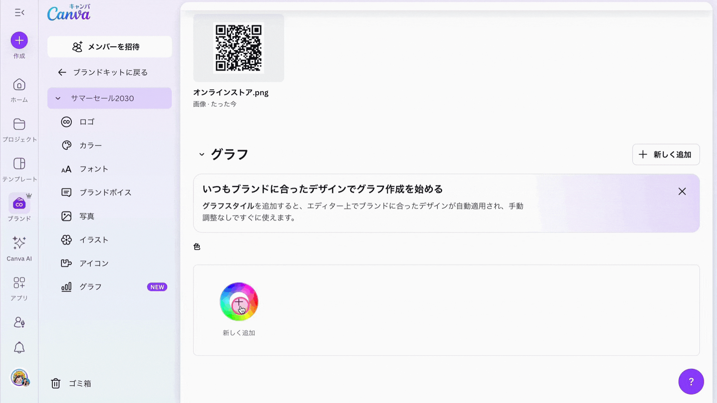This screenshot has height=403, width=717.
Task: Collapse the サマーセール2030 brand kit
Action: coord(58,99)
